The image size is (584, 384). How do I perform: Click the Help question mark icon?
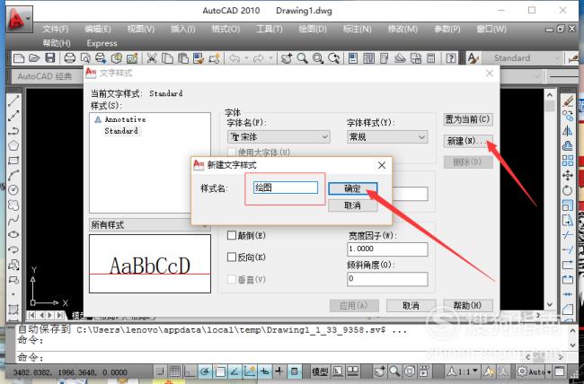coord(451,58)
